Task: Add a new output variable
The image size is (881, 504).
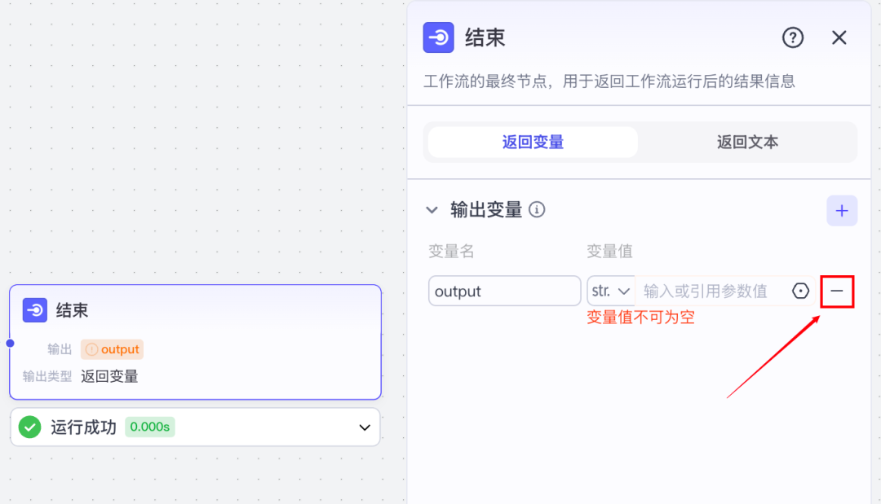Action: pos(842,211)
